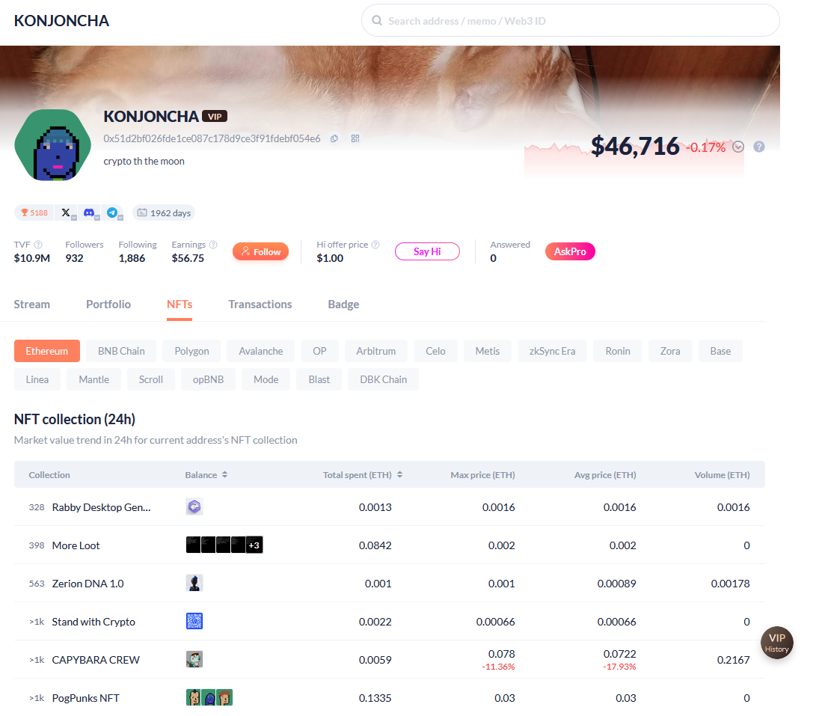Screen dimensions: 819x716
Task: Select the NFTs tab
Action: click(x=180, y=305)
